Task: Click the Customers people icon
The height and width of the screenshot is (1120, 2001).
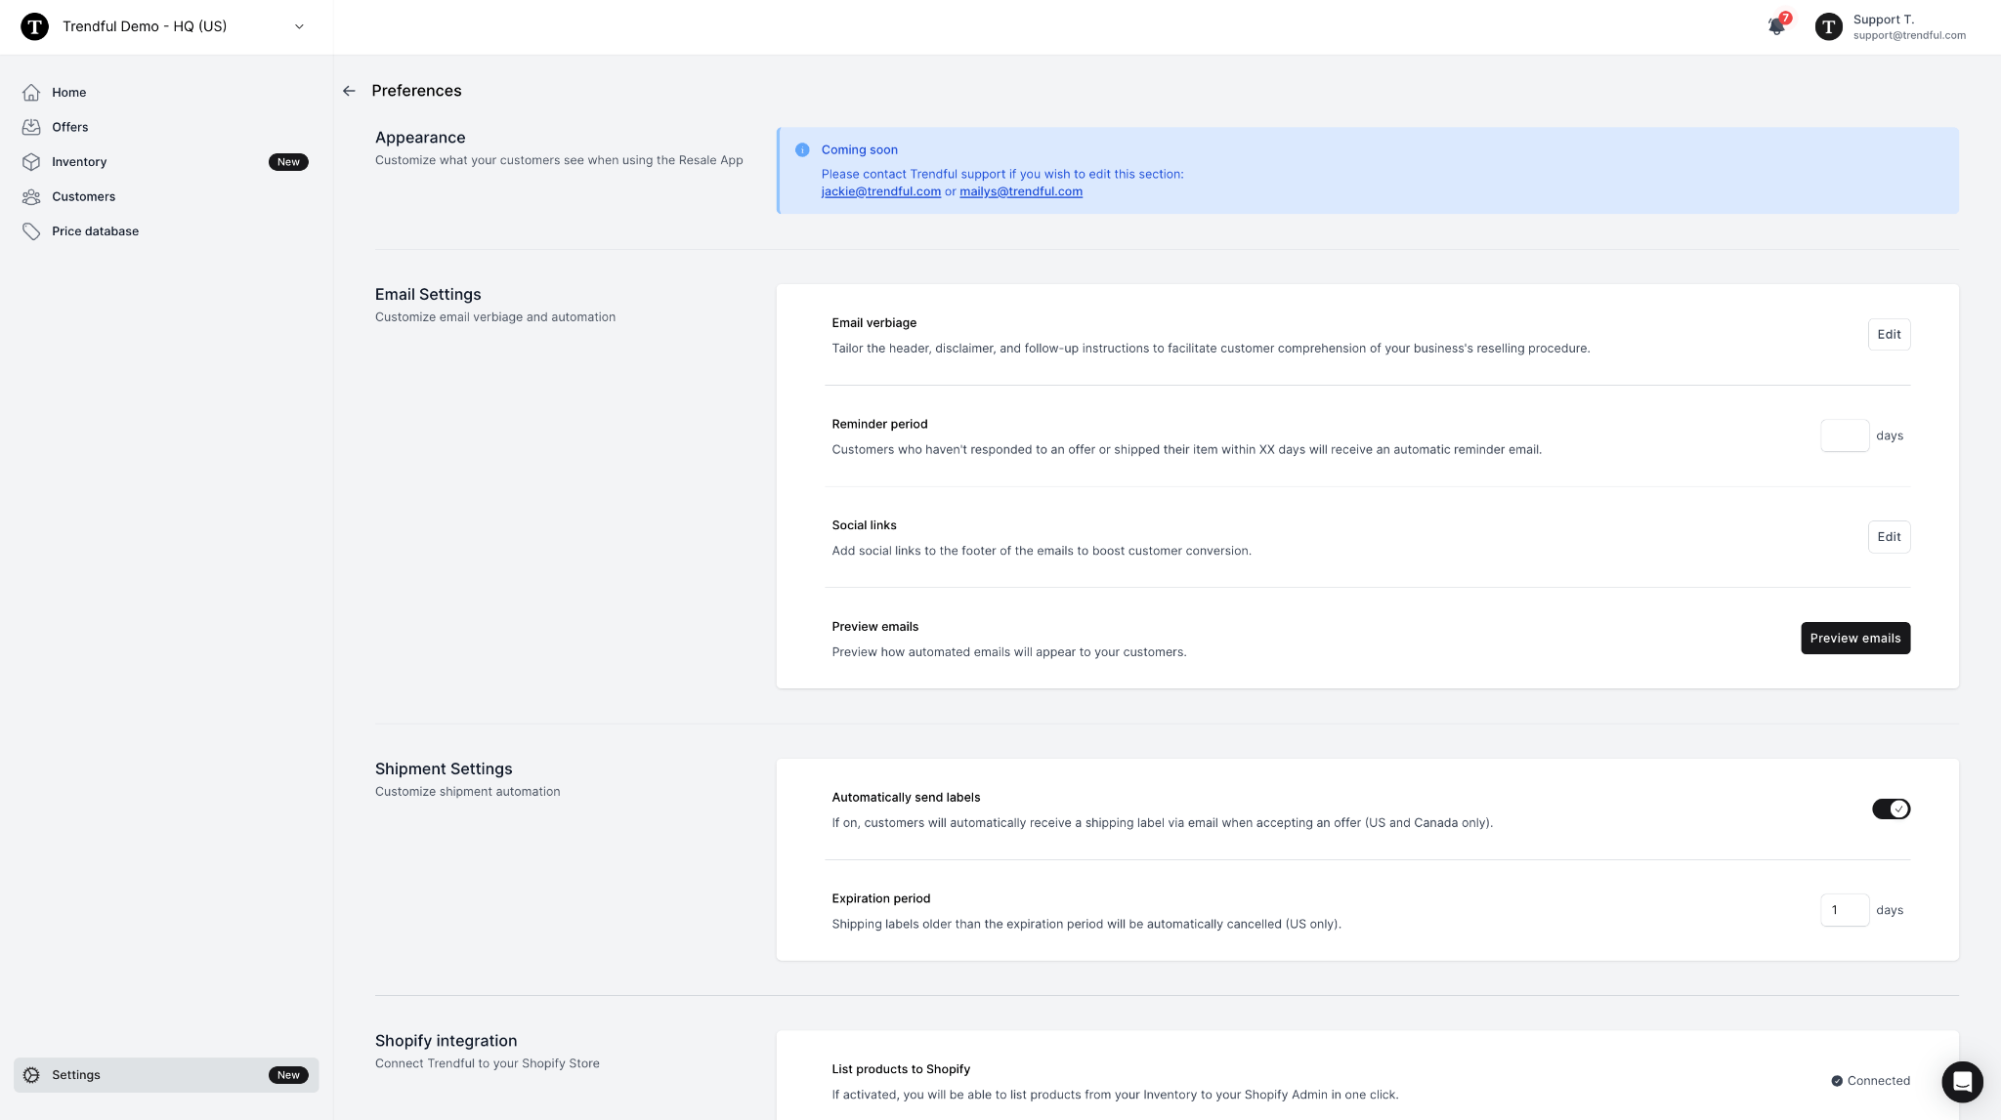Action: pos(31,196)
